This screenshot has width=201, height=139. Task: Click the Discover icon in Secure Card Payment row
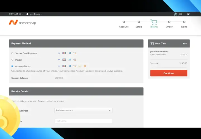pyautogui.click(x=75, y=53)
